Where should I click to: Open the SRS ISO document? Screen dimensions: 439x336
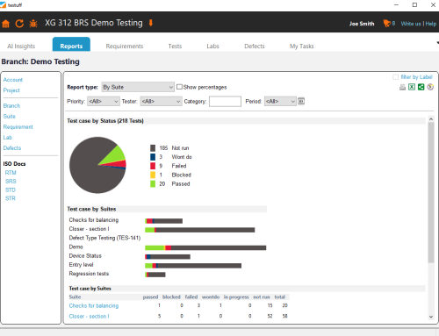click(11, 182)
